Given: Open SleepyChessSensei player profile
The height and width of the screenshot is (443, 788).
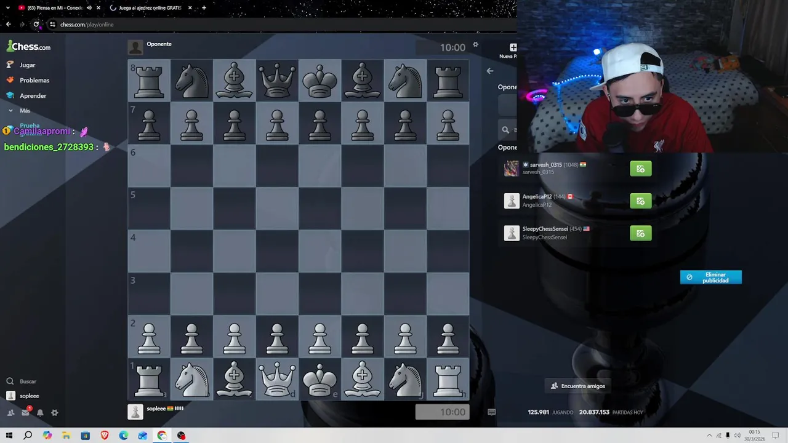Looking at the screenshot, I should 545,229.
